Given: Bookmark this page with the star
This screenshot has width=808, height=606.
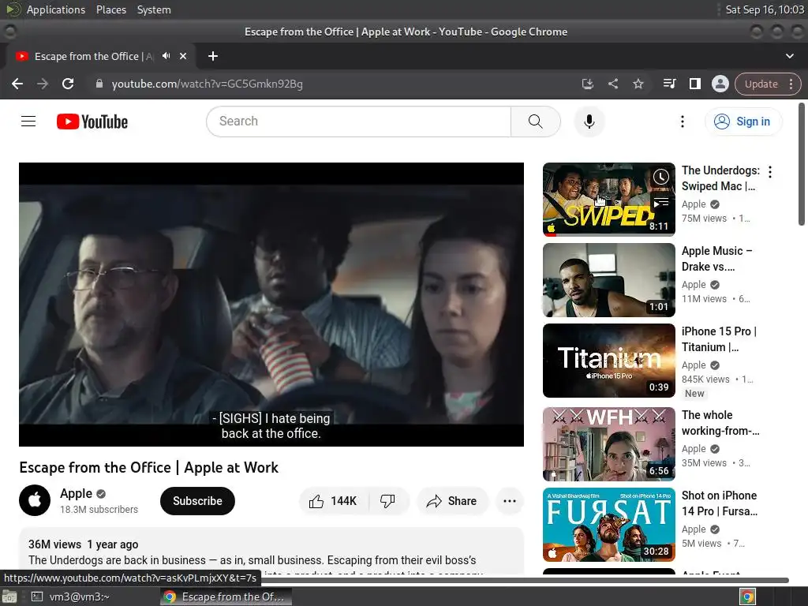Looking at the screenshot, I should [638, 84].
